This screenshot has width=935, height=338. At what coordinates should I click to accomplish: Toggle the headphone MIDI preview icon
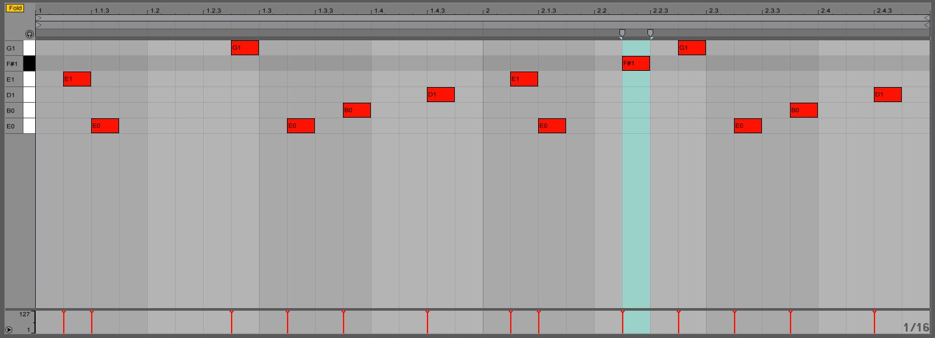pyautogui.click(x=29, y=34)
